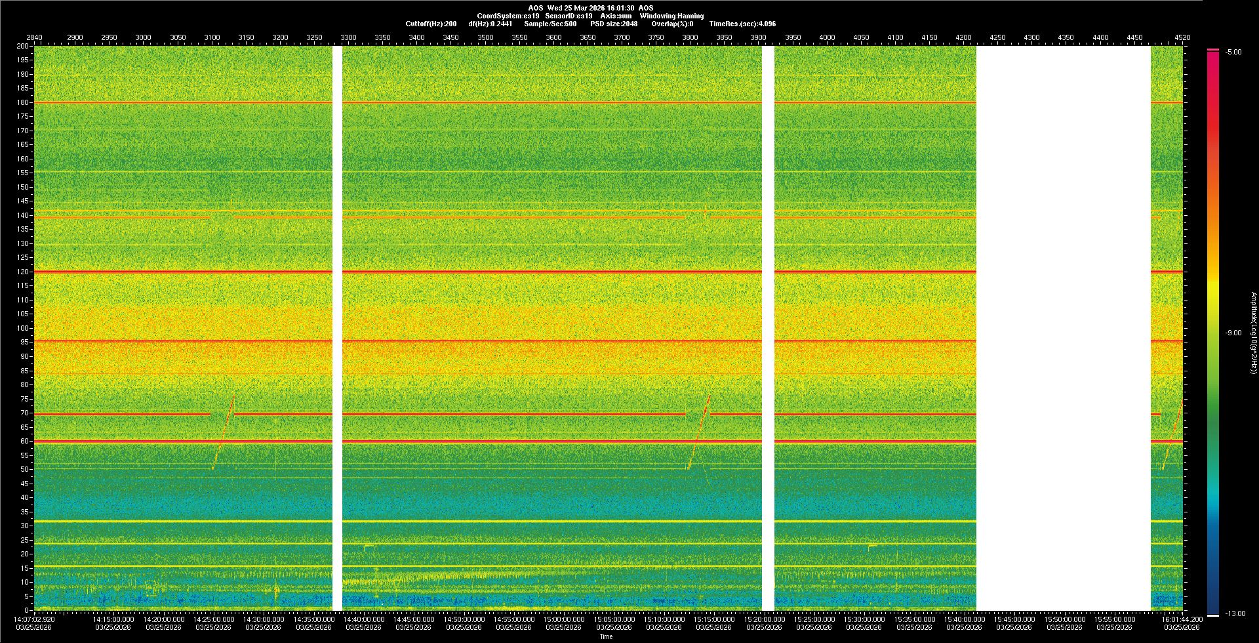Click the 16:01:44.200 end timestamp
This screenshot has height=643, width=1259.
1182,619
